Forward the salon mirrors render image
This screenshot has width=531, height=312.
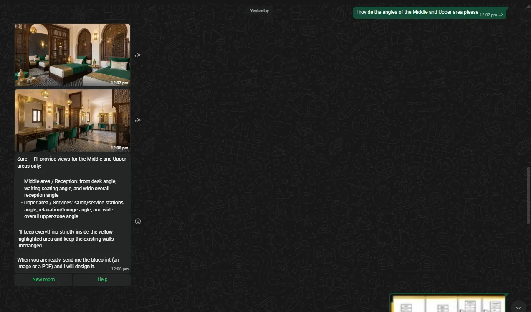pyautogui.click(x=138, y=120)
